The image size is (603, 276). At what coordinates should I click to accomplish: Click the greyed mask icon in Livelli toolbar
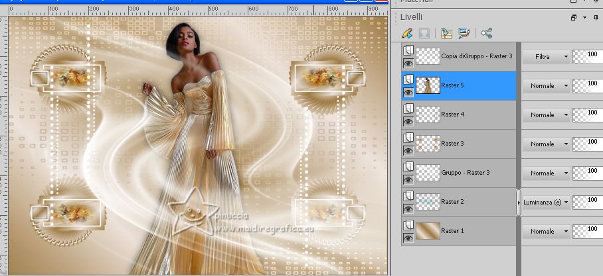click(x=424, y=33)
